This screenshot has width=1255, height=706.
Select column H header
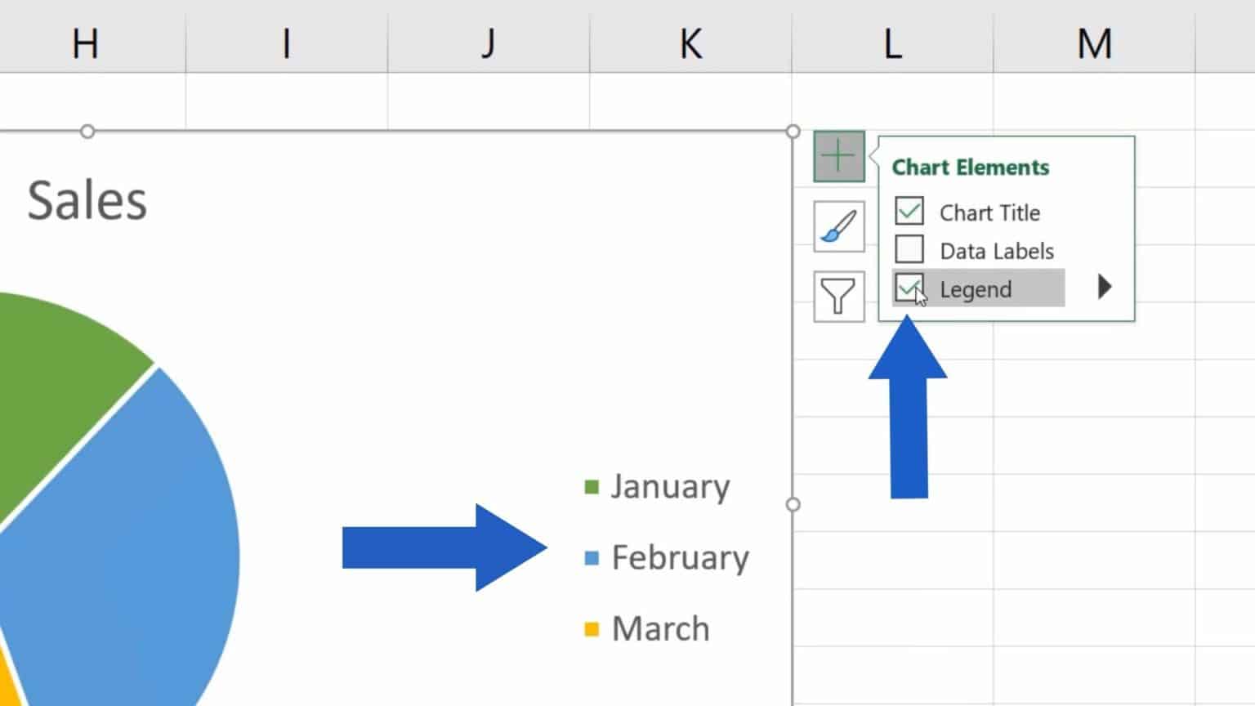pyautogui.click(x=85, y=43)
